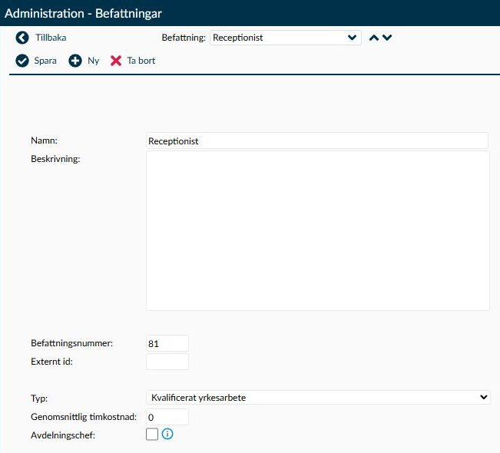
Task: Click the Befattningsnummer field with 81
Action: coord(167,343)
